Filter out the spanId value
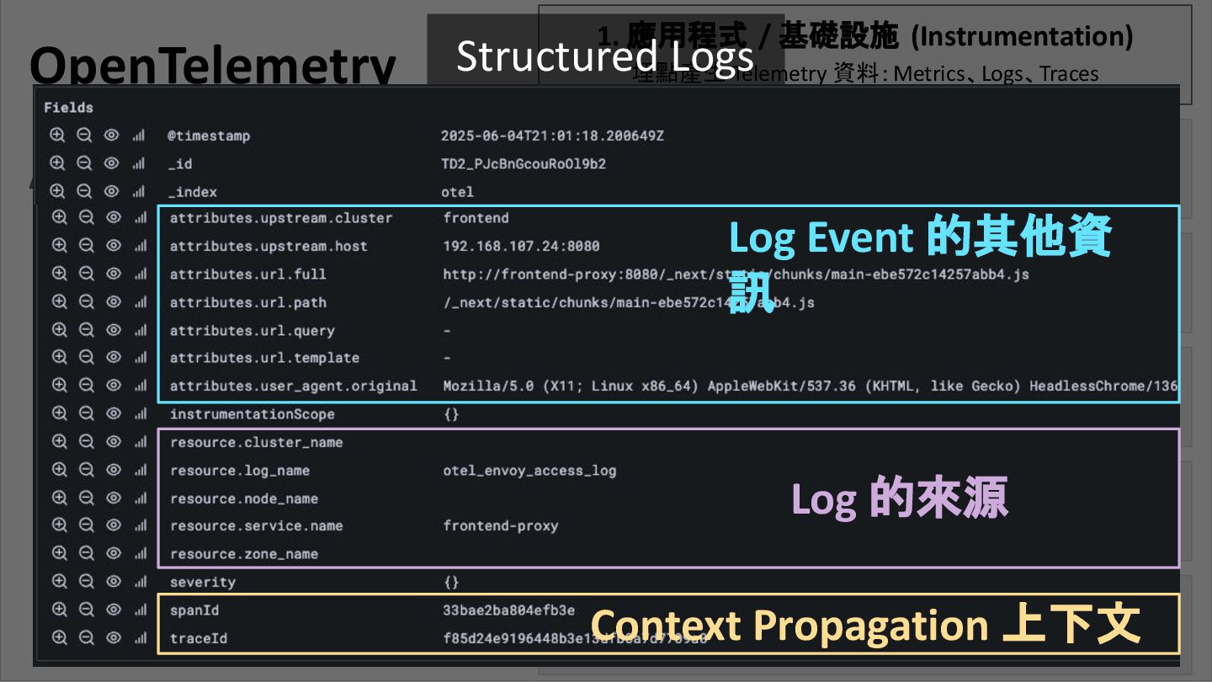The image size is (1212, 682). pos(86,610)
